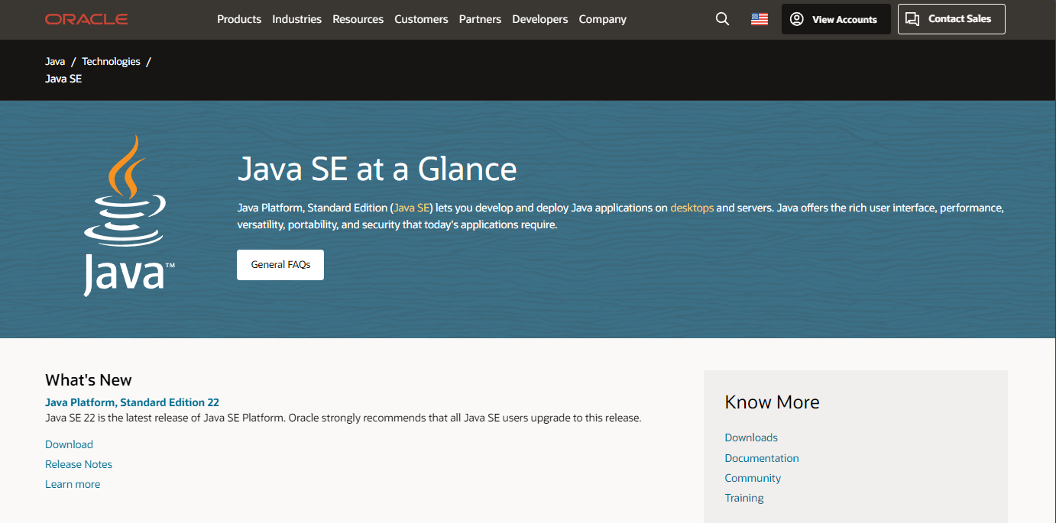Open the General FAQs button
Screen dimensions: 1056x523
coord(280,265)
